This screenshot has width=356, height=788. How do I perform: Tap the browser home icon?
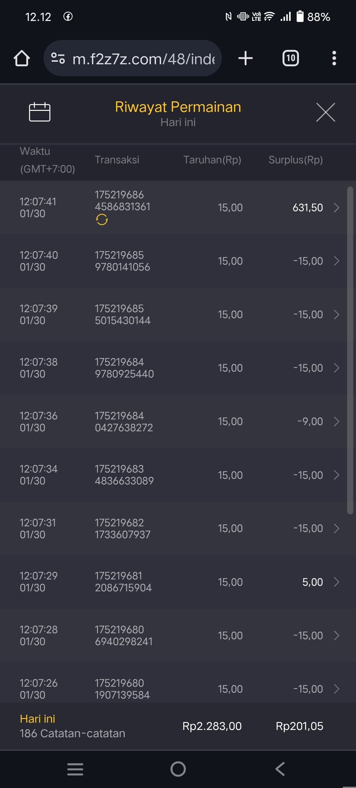click(22, 58)
